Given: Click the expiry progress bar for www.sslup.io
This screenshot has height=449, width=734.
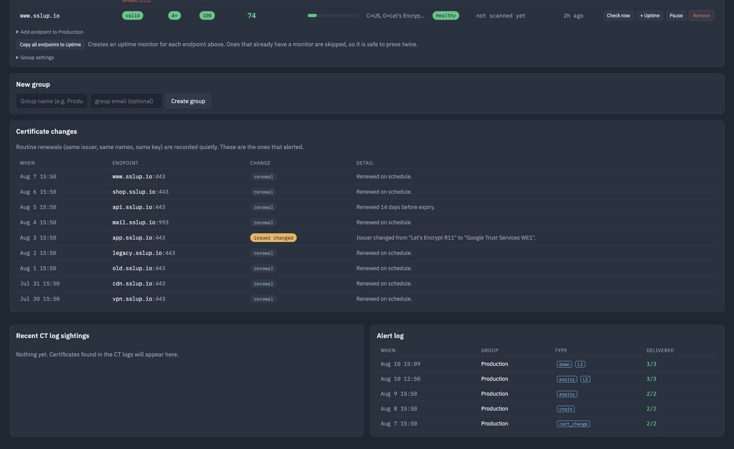Looking at the screenshot, I should pyautogui.click(x=333, y=16).
